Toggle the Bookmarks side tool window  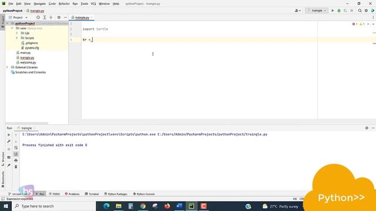click(3, 179)
